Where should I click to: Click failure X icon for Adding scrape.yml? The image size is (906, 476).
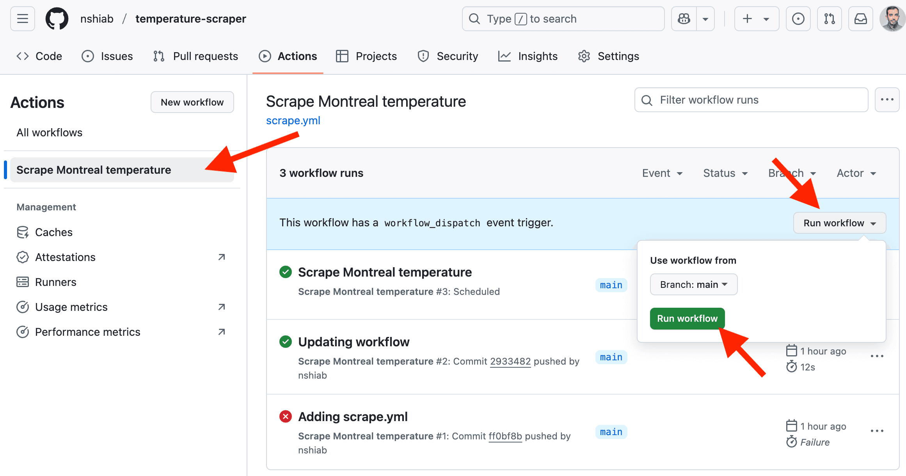[286, 416]
